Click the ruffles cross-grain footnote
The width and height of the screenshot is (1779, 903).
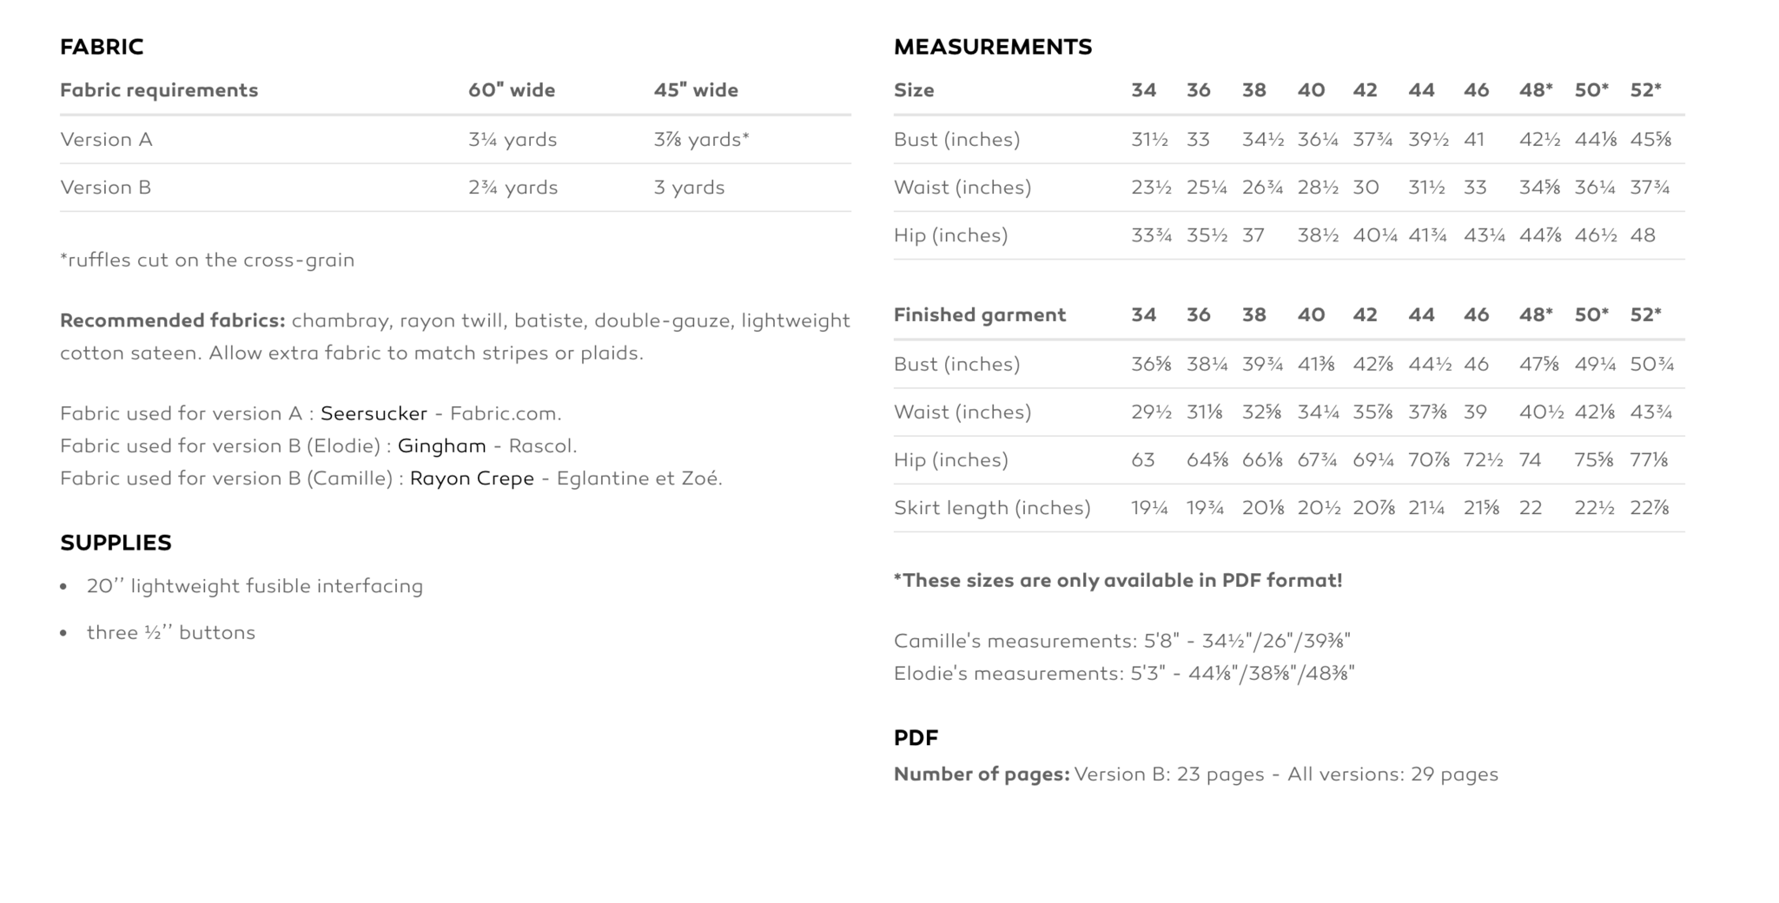(207, 260)
